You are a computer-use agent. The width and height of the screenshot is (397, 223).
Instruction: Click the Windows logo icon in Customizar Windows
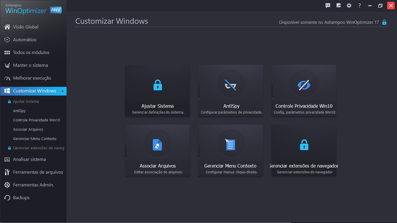tap(7, 91)
